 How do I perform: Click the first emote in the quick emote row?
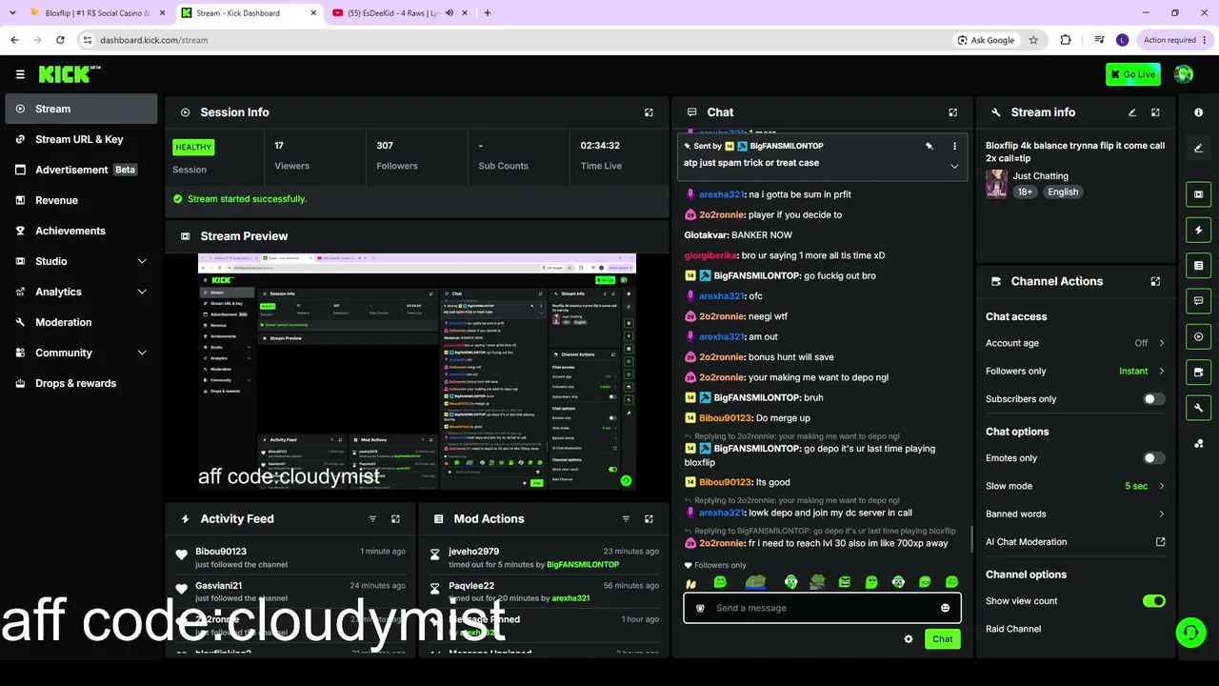(692, 582)
